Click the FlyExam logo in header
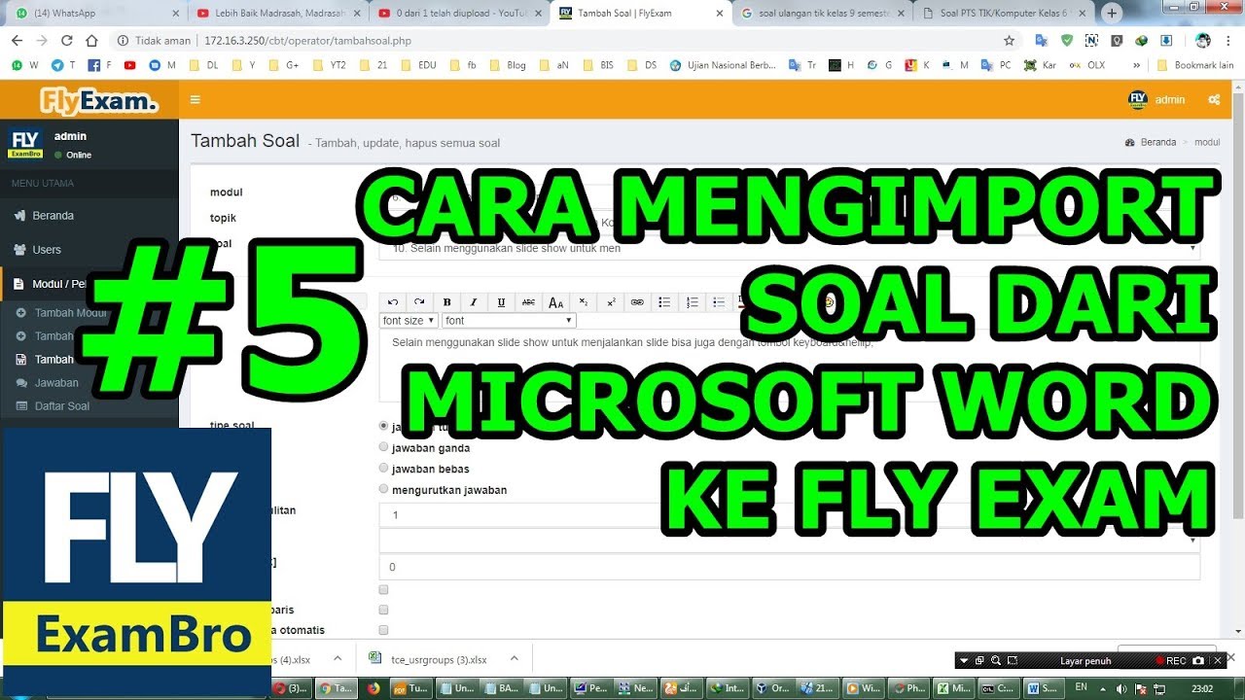The width and height of the screenshot is (1245, 700). [98, 100]
